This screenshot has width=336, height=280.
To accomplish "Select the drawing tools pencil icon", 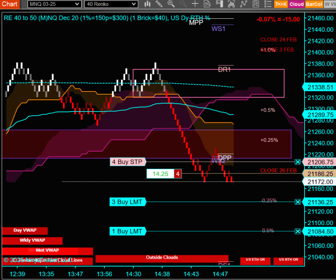I will coord(159,4).
